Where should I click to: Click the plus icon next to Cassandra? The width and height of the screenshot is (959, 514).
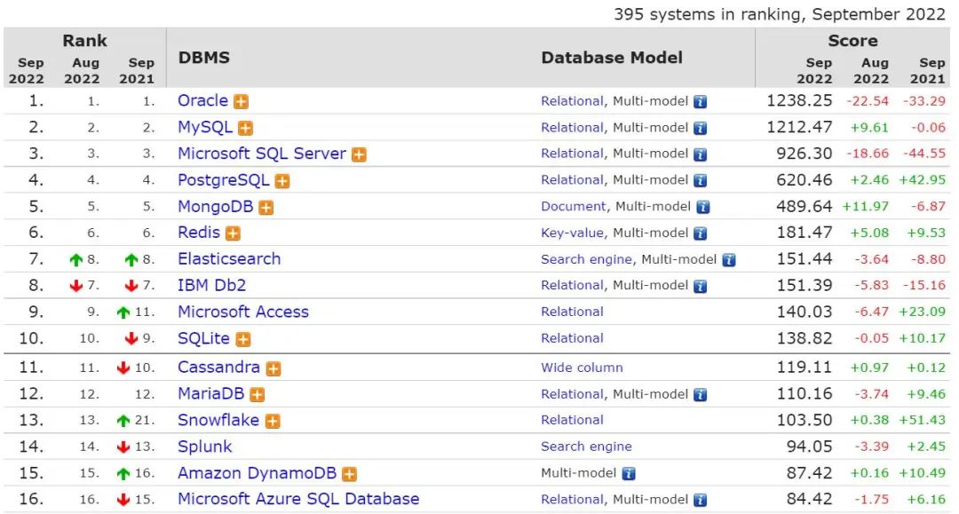[273, 368]
